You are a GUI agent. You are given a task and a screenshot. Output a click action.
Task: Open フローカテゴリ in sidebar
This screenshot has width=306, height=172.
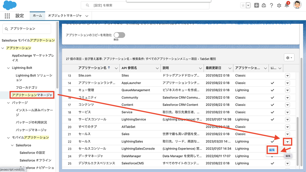(27, 88)
